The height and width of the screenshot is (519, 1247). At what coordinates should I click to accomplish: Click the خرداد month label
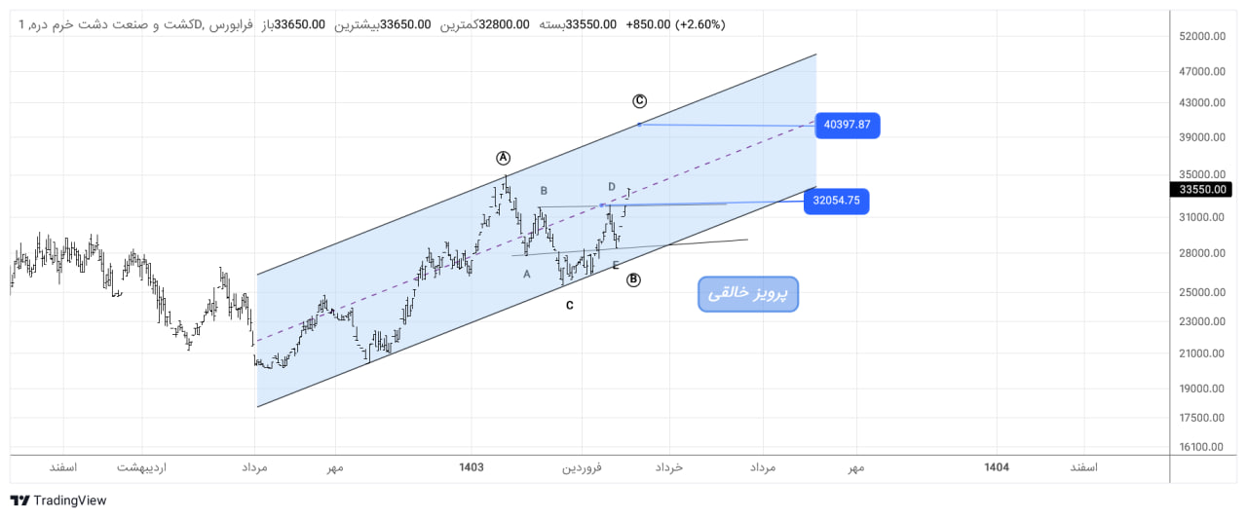click(669, 467)
